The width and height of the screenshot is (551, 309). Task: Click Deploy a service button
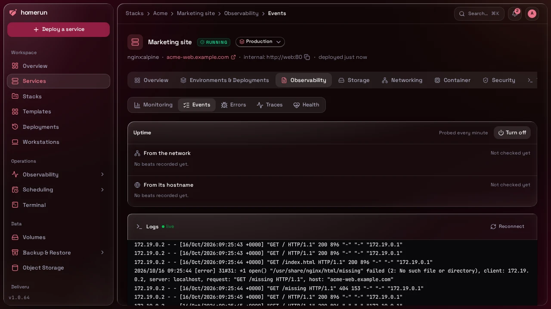tap(59, 30)
